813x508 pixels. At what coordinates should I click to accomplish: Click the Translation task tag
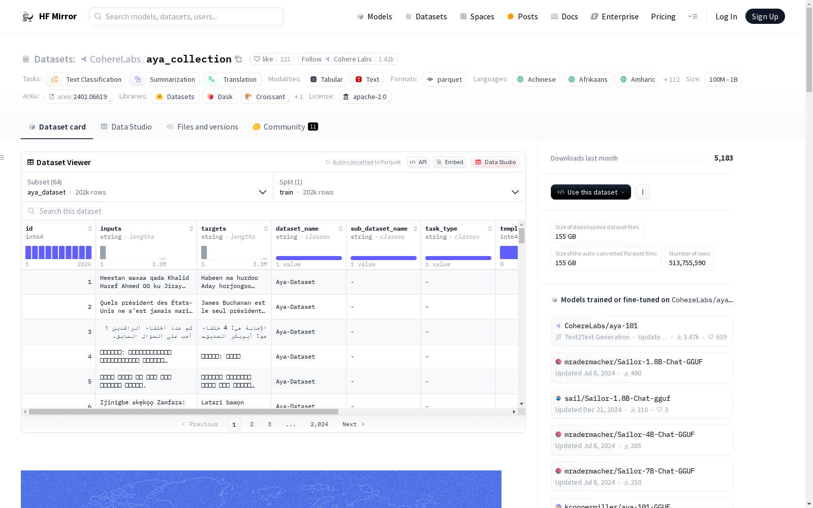click(232, 79)
